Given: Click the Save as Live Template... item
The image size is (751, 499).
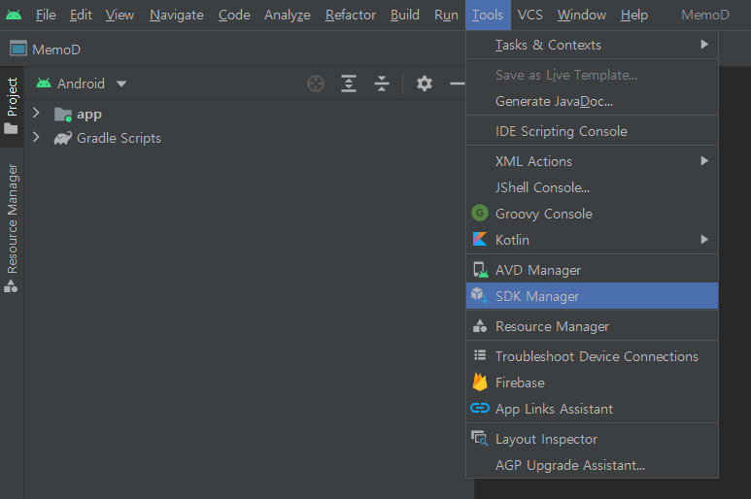Looking at the screenshot, I should 592,75.
